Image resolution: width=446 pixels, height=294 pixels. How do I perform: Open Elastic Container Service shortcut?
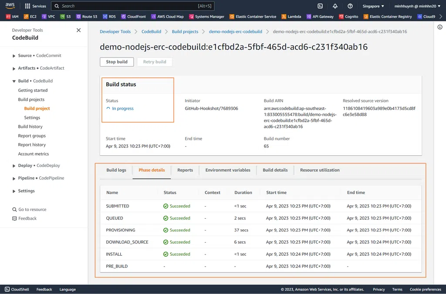coord(253,17)
